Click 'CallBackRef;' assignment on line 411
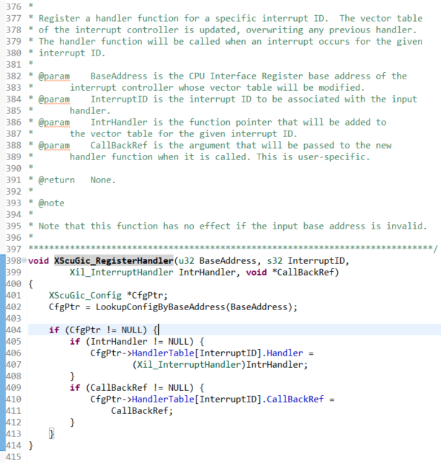Image resolution: width=441 pixels, height=463 pixels. tap(142, 411)
